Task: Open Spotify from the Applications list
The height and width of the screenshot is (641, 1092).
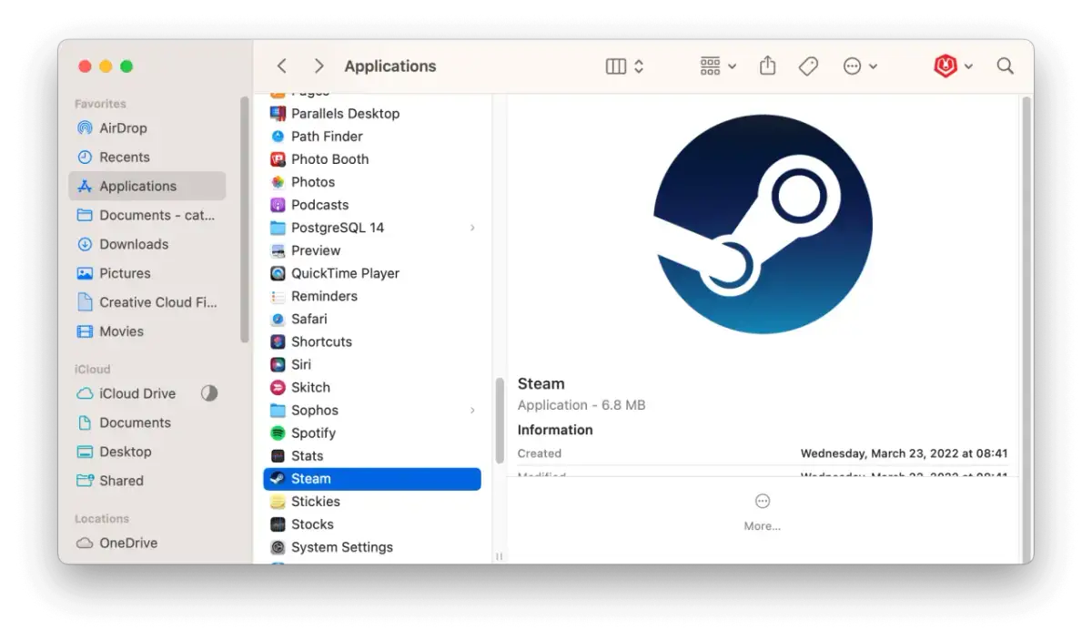Action: point(314,432)
